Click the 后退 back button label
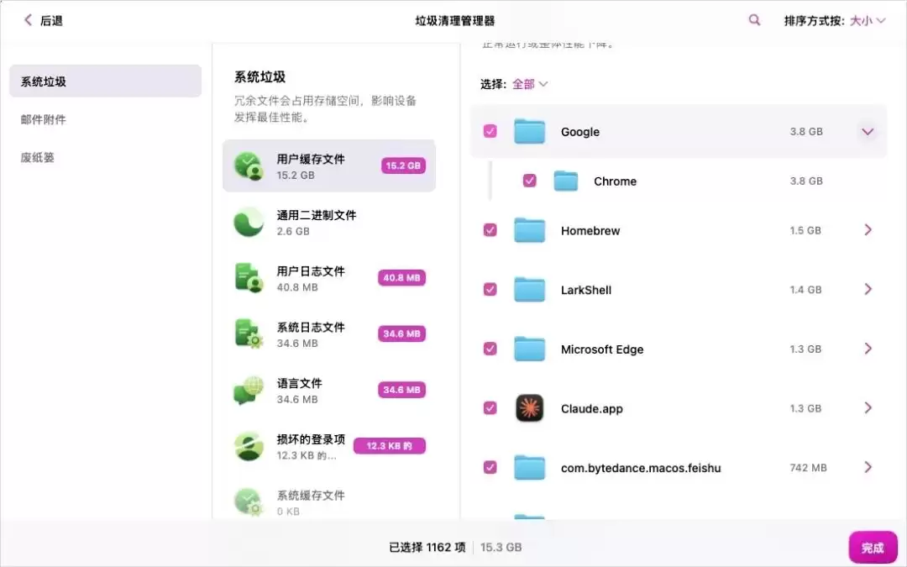907x567 pixels. click(51, 21)
